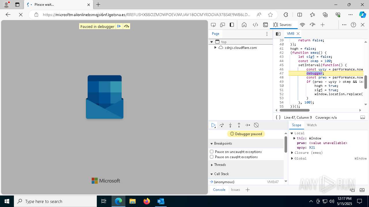
Task: Open the More tools plus button
Action: (323, 25)
